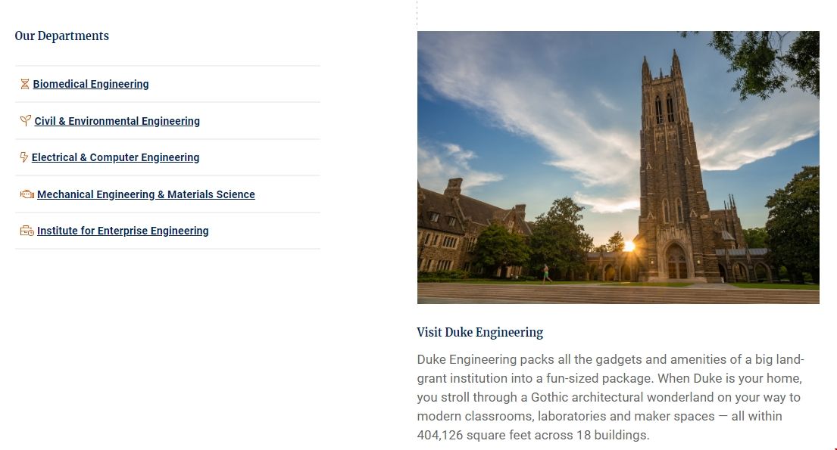Click the Duke Engineering description paragraph

610,397
